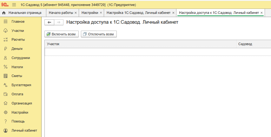Open Участки section tree icon
Screen dimensions: 271x137
pyautogui.click(x=5, y=31)
